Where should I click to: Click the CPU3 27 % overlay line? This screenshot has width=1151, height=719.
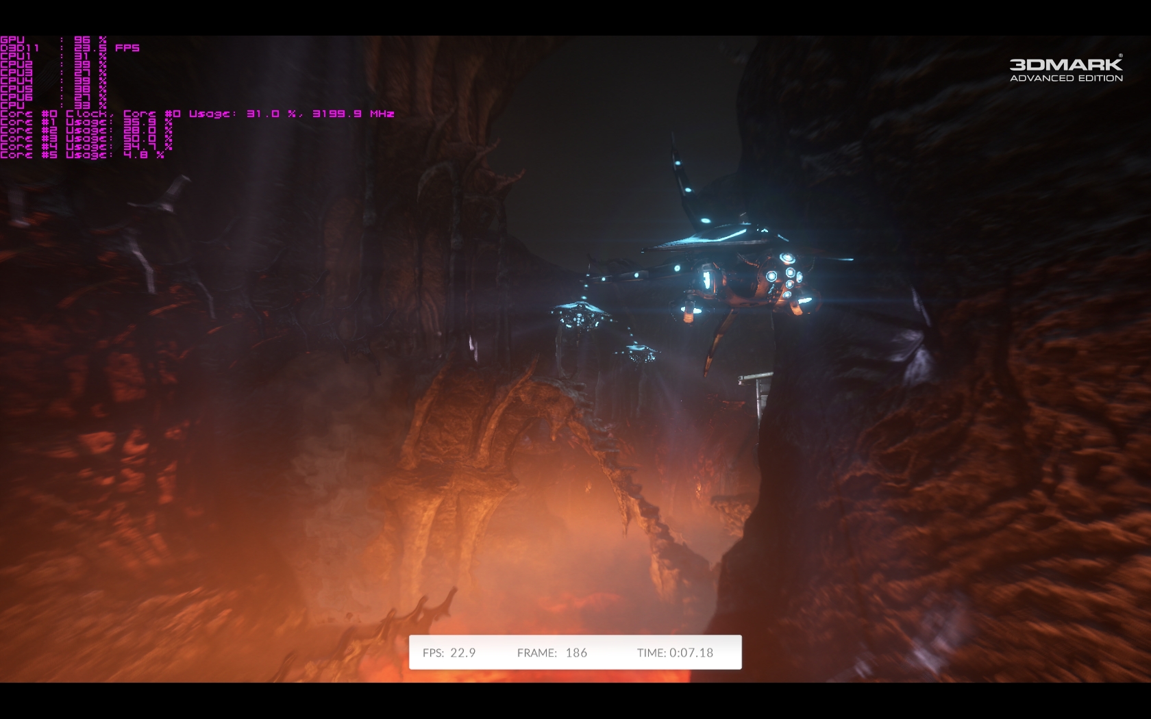[x=53, y=73]
